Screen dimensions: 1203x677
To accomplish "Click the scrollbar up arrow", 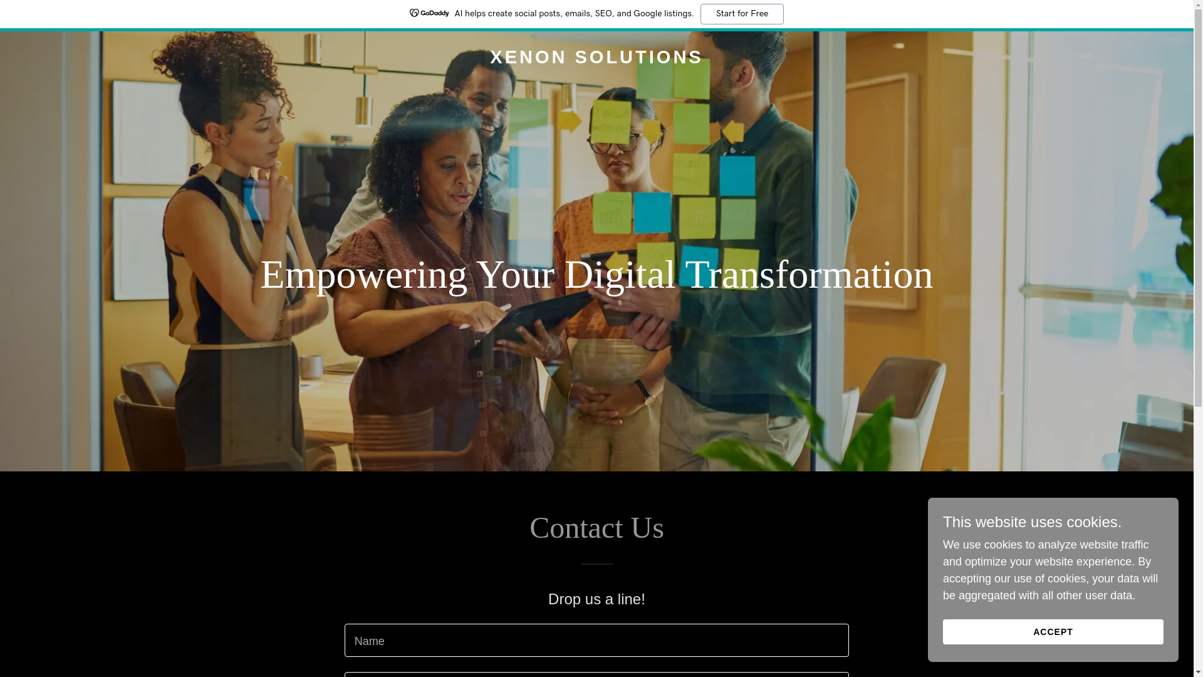I will click(x=1198, y=4).
